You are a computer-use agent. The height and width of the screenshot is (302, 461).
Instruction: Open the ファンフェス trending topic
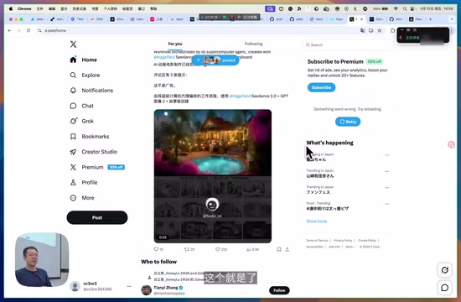coord(319,192)
